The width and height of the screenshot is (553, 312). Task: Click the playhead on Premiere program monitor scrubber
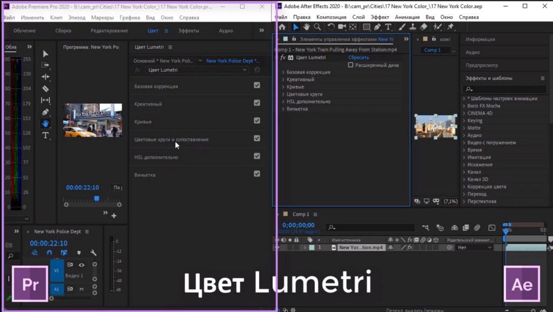(97, 198)
